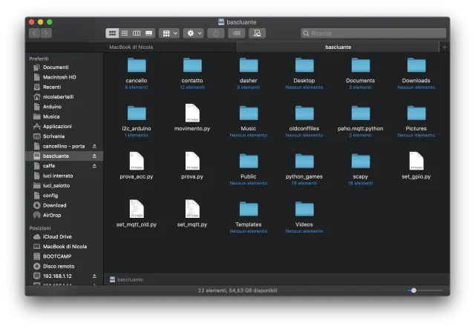Switch to gallery view mode

(x=148, y=33)
